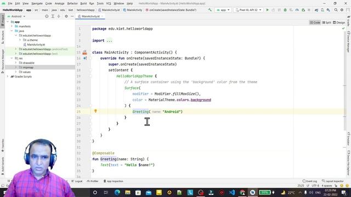The width and height of the screenshot is (351, 197).
Task: Open Task View in the taskbar
Action: 106,192
